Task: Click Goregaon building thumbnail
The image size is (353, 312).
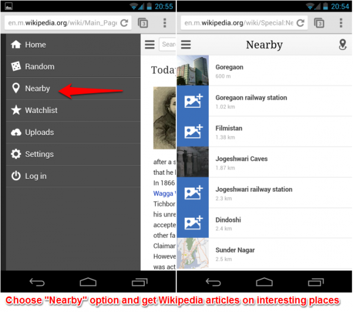Action: click(193, 70)
